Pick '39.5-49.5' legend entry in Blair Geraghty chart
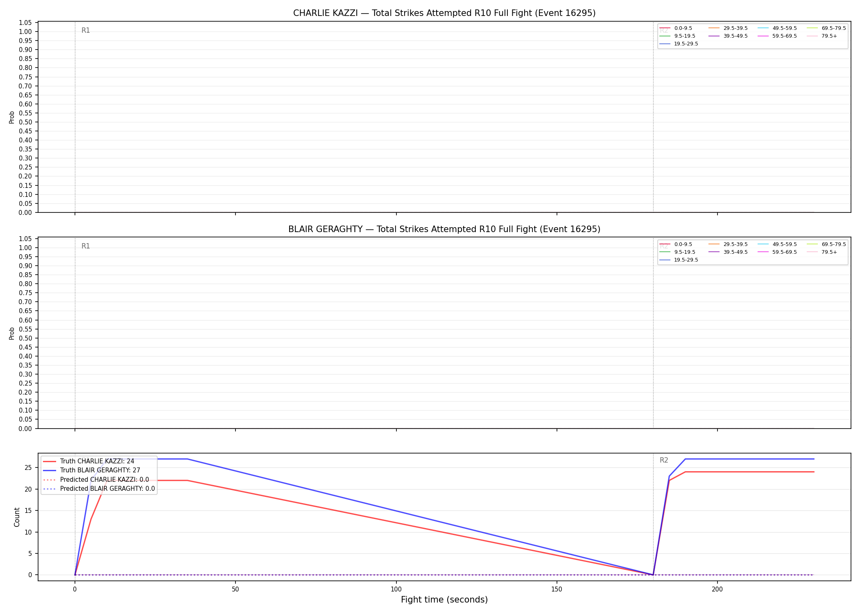This screenshot has width=860, height=614. 728,252
